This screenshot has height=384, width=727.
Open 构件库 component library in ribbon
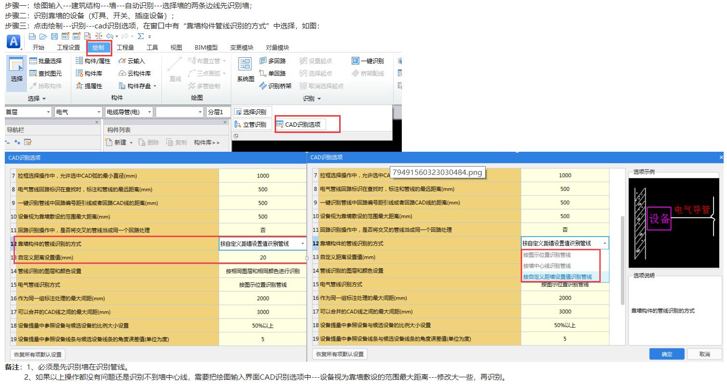(x=89, y=74)
